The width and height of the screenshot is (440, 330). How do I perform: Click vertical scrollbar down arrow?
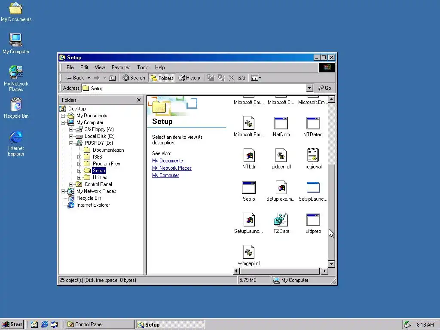[332, 264]
